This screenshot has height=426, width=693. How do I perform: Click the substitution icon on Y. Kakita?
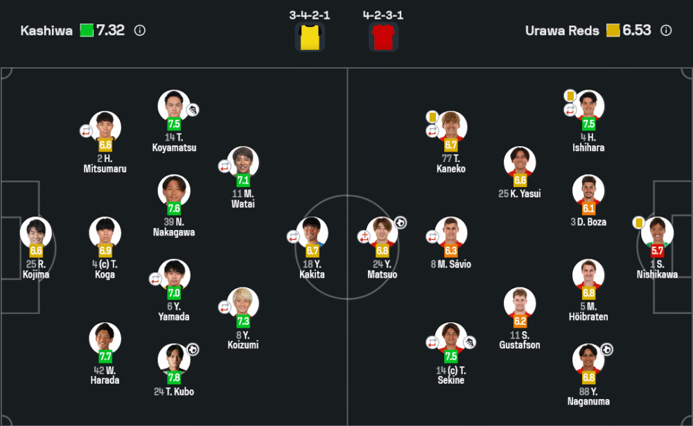click(293, 236)
